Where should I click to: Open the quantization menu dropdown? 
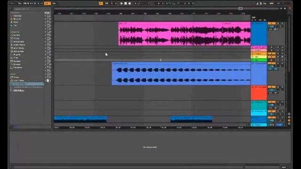pyautogui.click(x=55, y=3)
